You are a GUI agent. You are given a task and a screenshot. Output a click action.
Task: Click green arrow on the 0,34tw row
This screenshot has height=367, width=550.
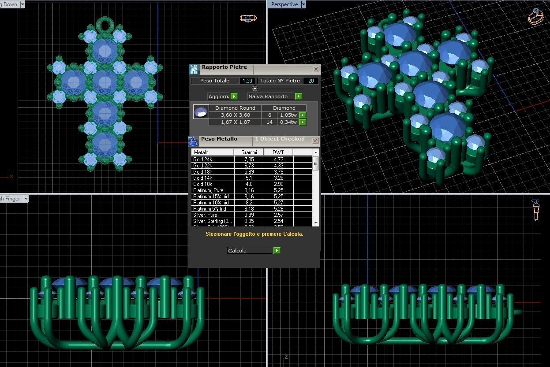[x=303, y=122]
